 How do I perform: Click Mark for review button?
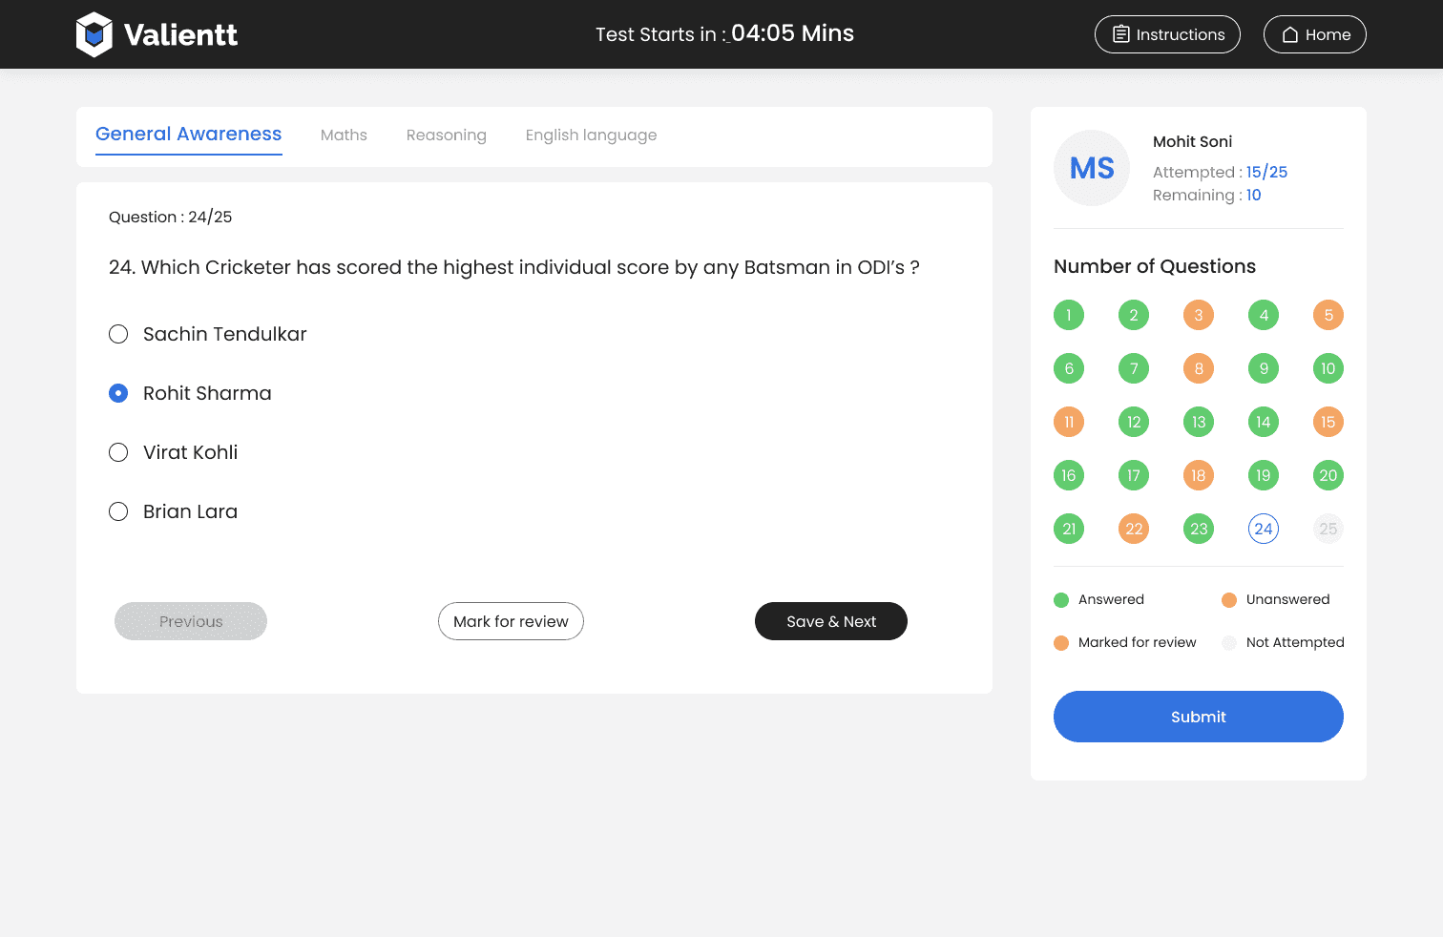[511, 621]
